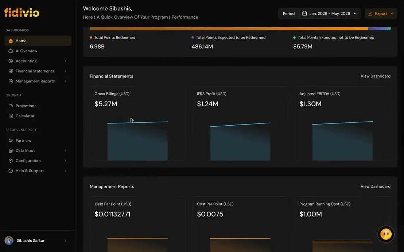This screenshot has width=404, height=252.
Task: Click View Dashboard for Management Reports
Action: click(376, 186)
